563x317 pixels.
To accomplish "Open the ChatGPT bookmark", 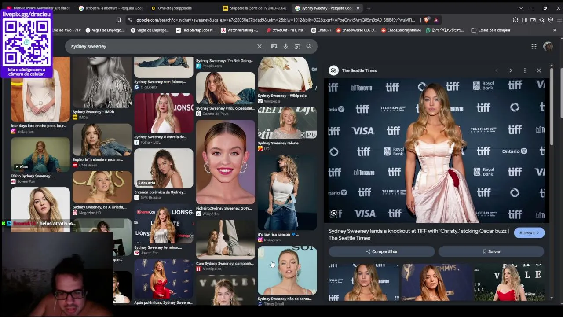I will 321,30.
